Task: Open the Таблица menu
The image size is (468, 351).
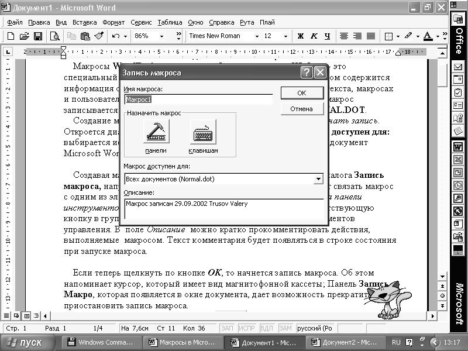Action: (x=170, y=22)
